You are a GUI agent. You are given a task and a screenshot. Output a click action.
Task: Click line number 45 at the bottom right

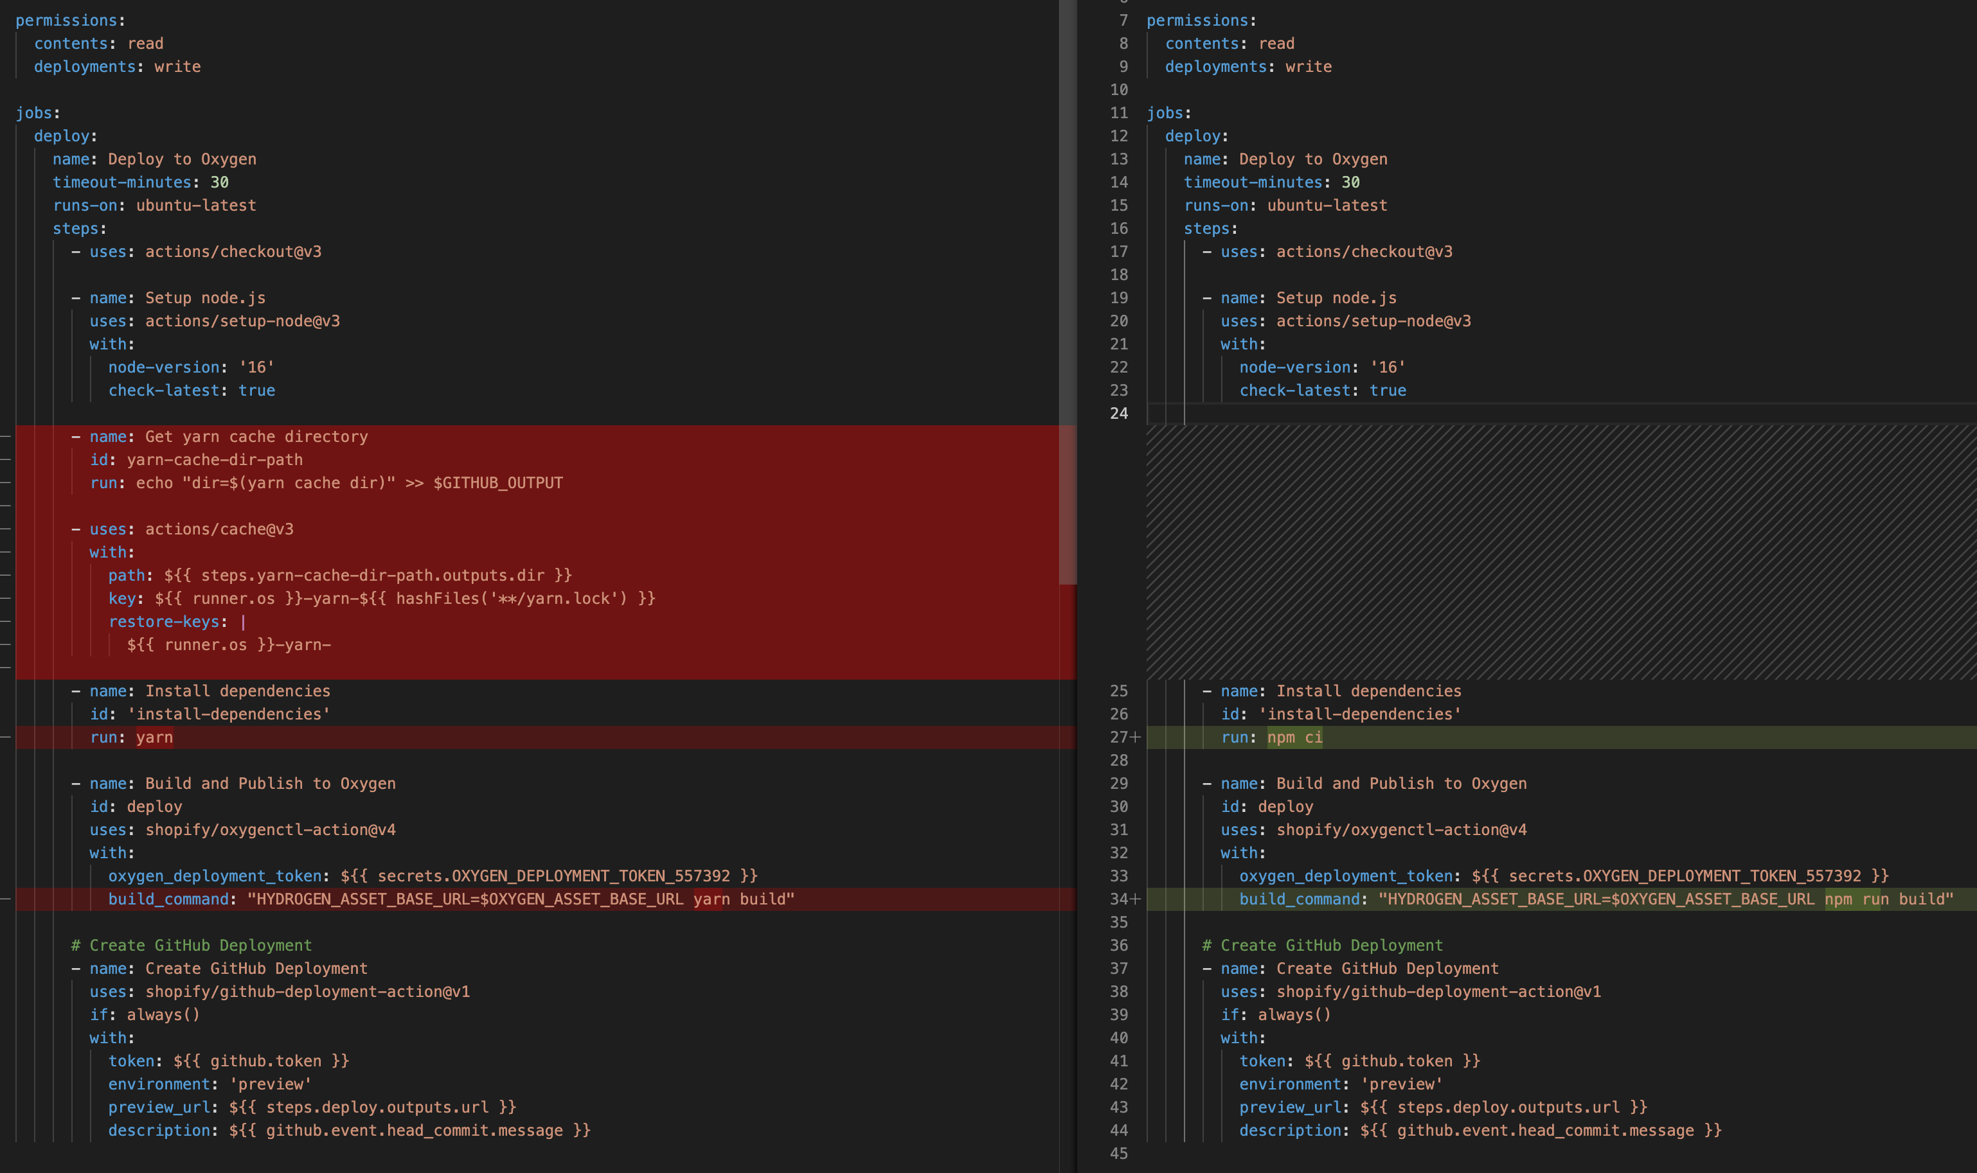tap(1120, 1153)
